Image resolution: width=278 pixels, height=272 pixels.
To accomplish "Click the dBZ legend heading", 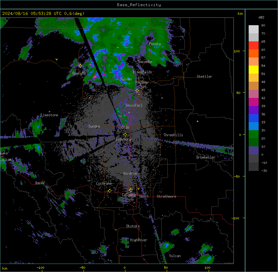I will click(261, 17).
